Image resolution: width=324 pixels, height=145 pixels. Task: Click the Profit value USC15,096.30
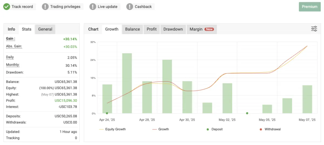[66, 101]
